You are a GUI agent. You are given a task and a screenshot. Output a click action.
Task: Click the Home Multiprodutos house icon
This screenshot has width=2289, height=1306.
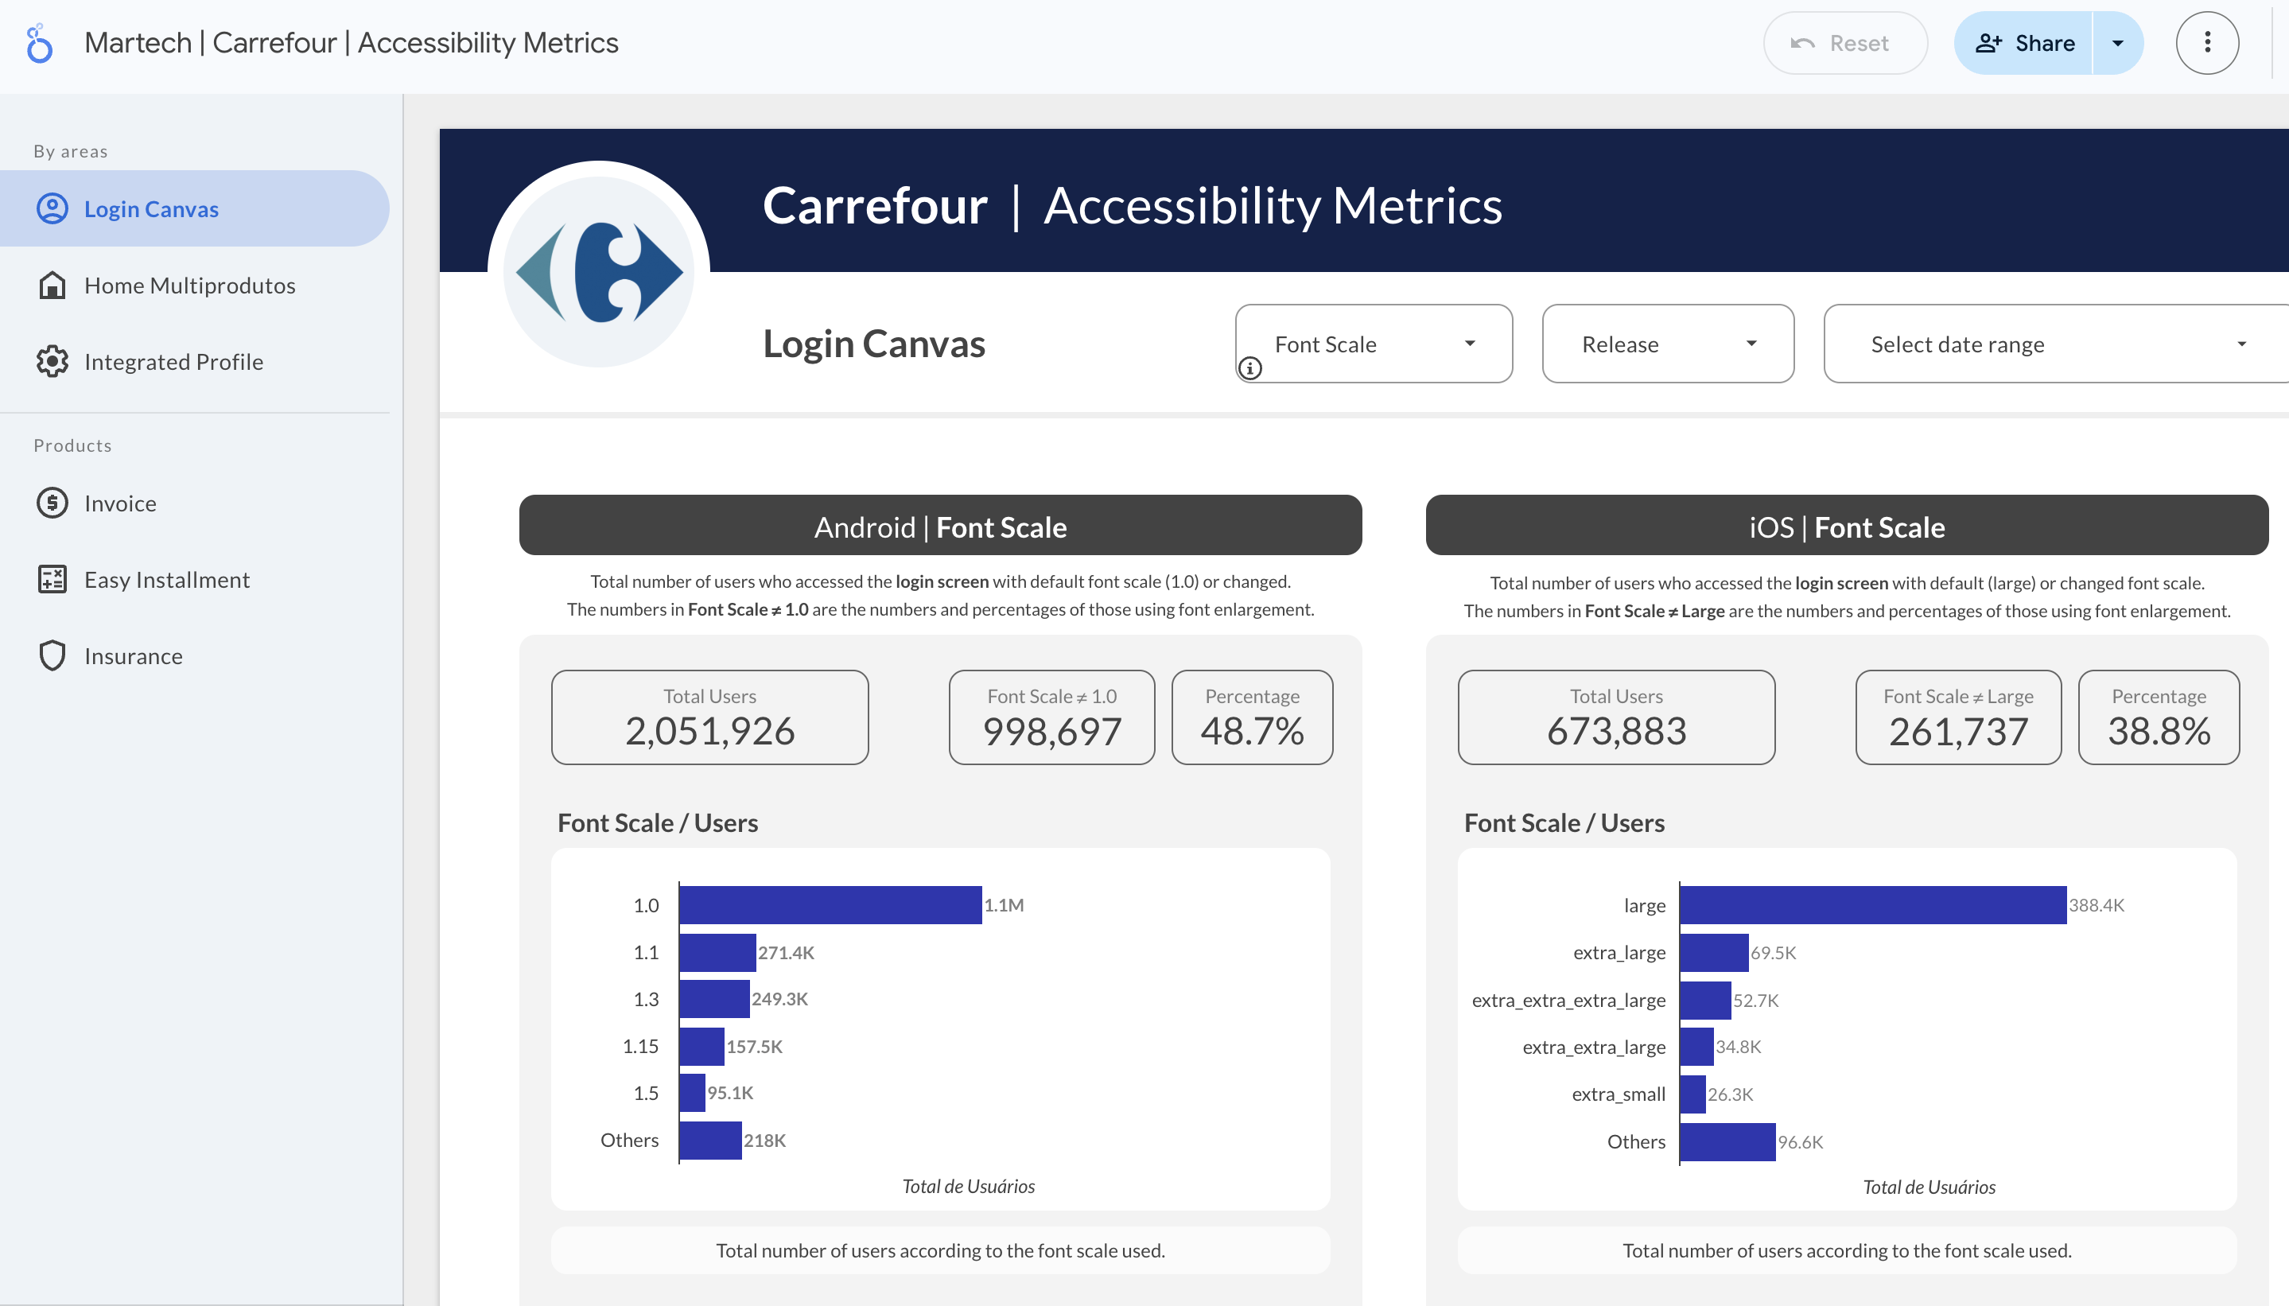[x=52, y=284]
